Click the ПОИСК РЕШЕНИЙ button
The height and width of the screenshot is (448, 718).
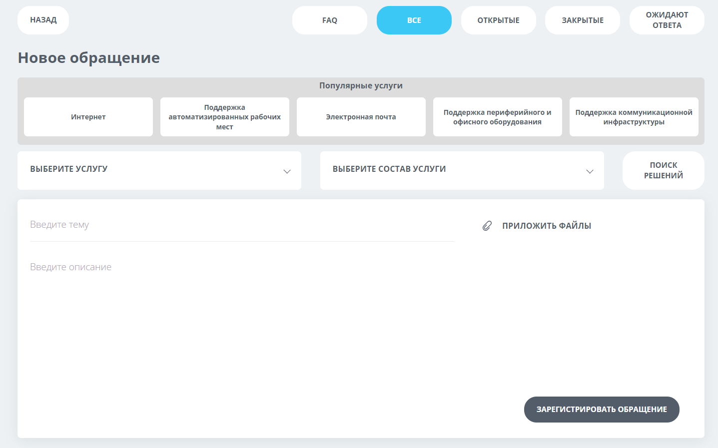coord(664,170)
